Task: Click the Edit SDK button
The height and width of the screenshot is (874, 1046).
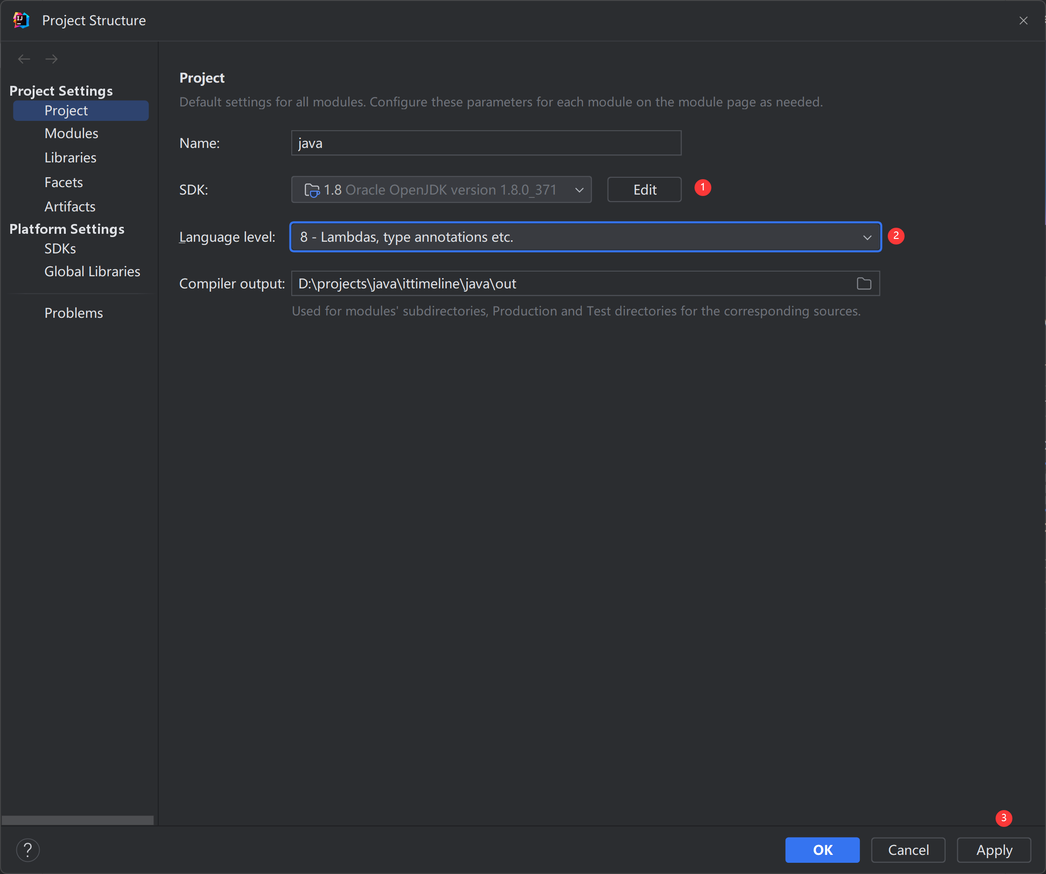Action: pos(645,190)
